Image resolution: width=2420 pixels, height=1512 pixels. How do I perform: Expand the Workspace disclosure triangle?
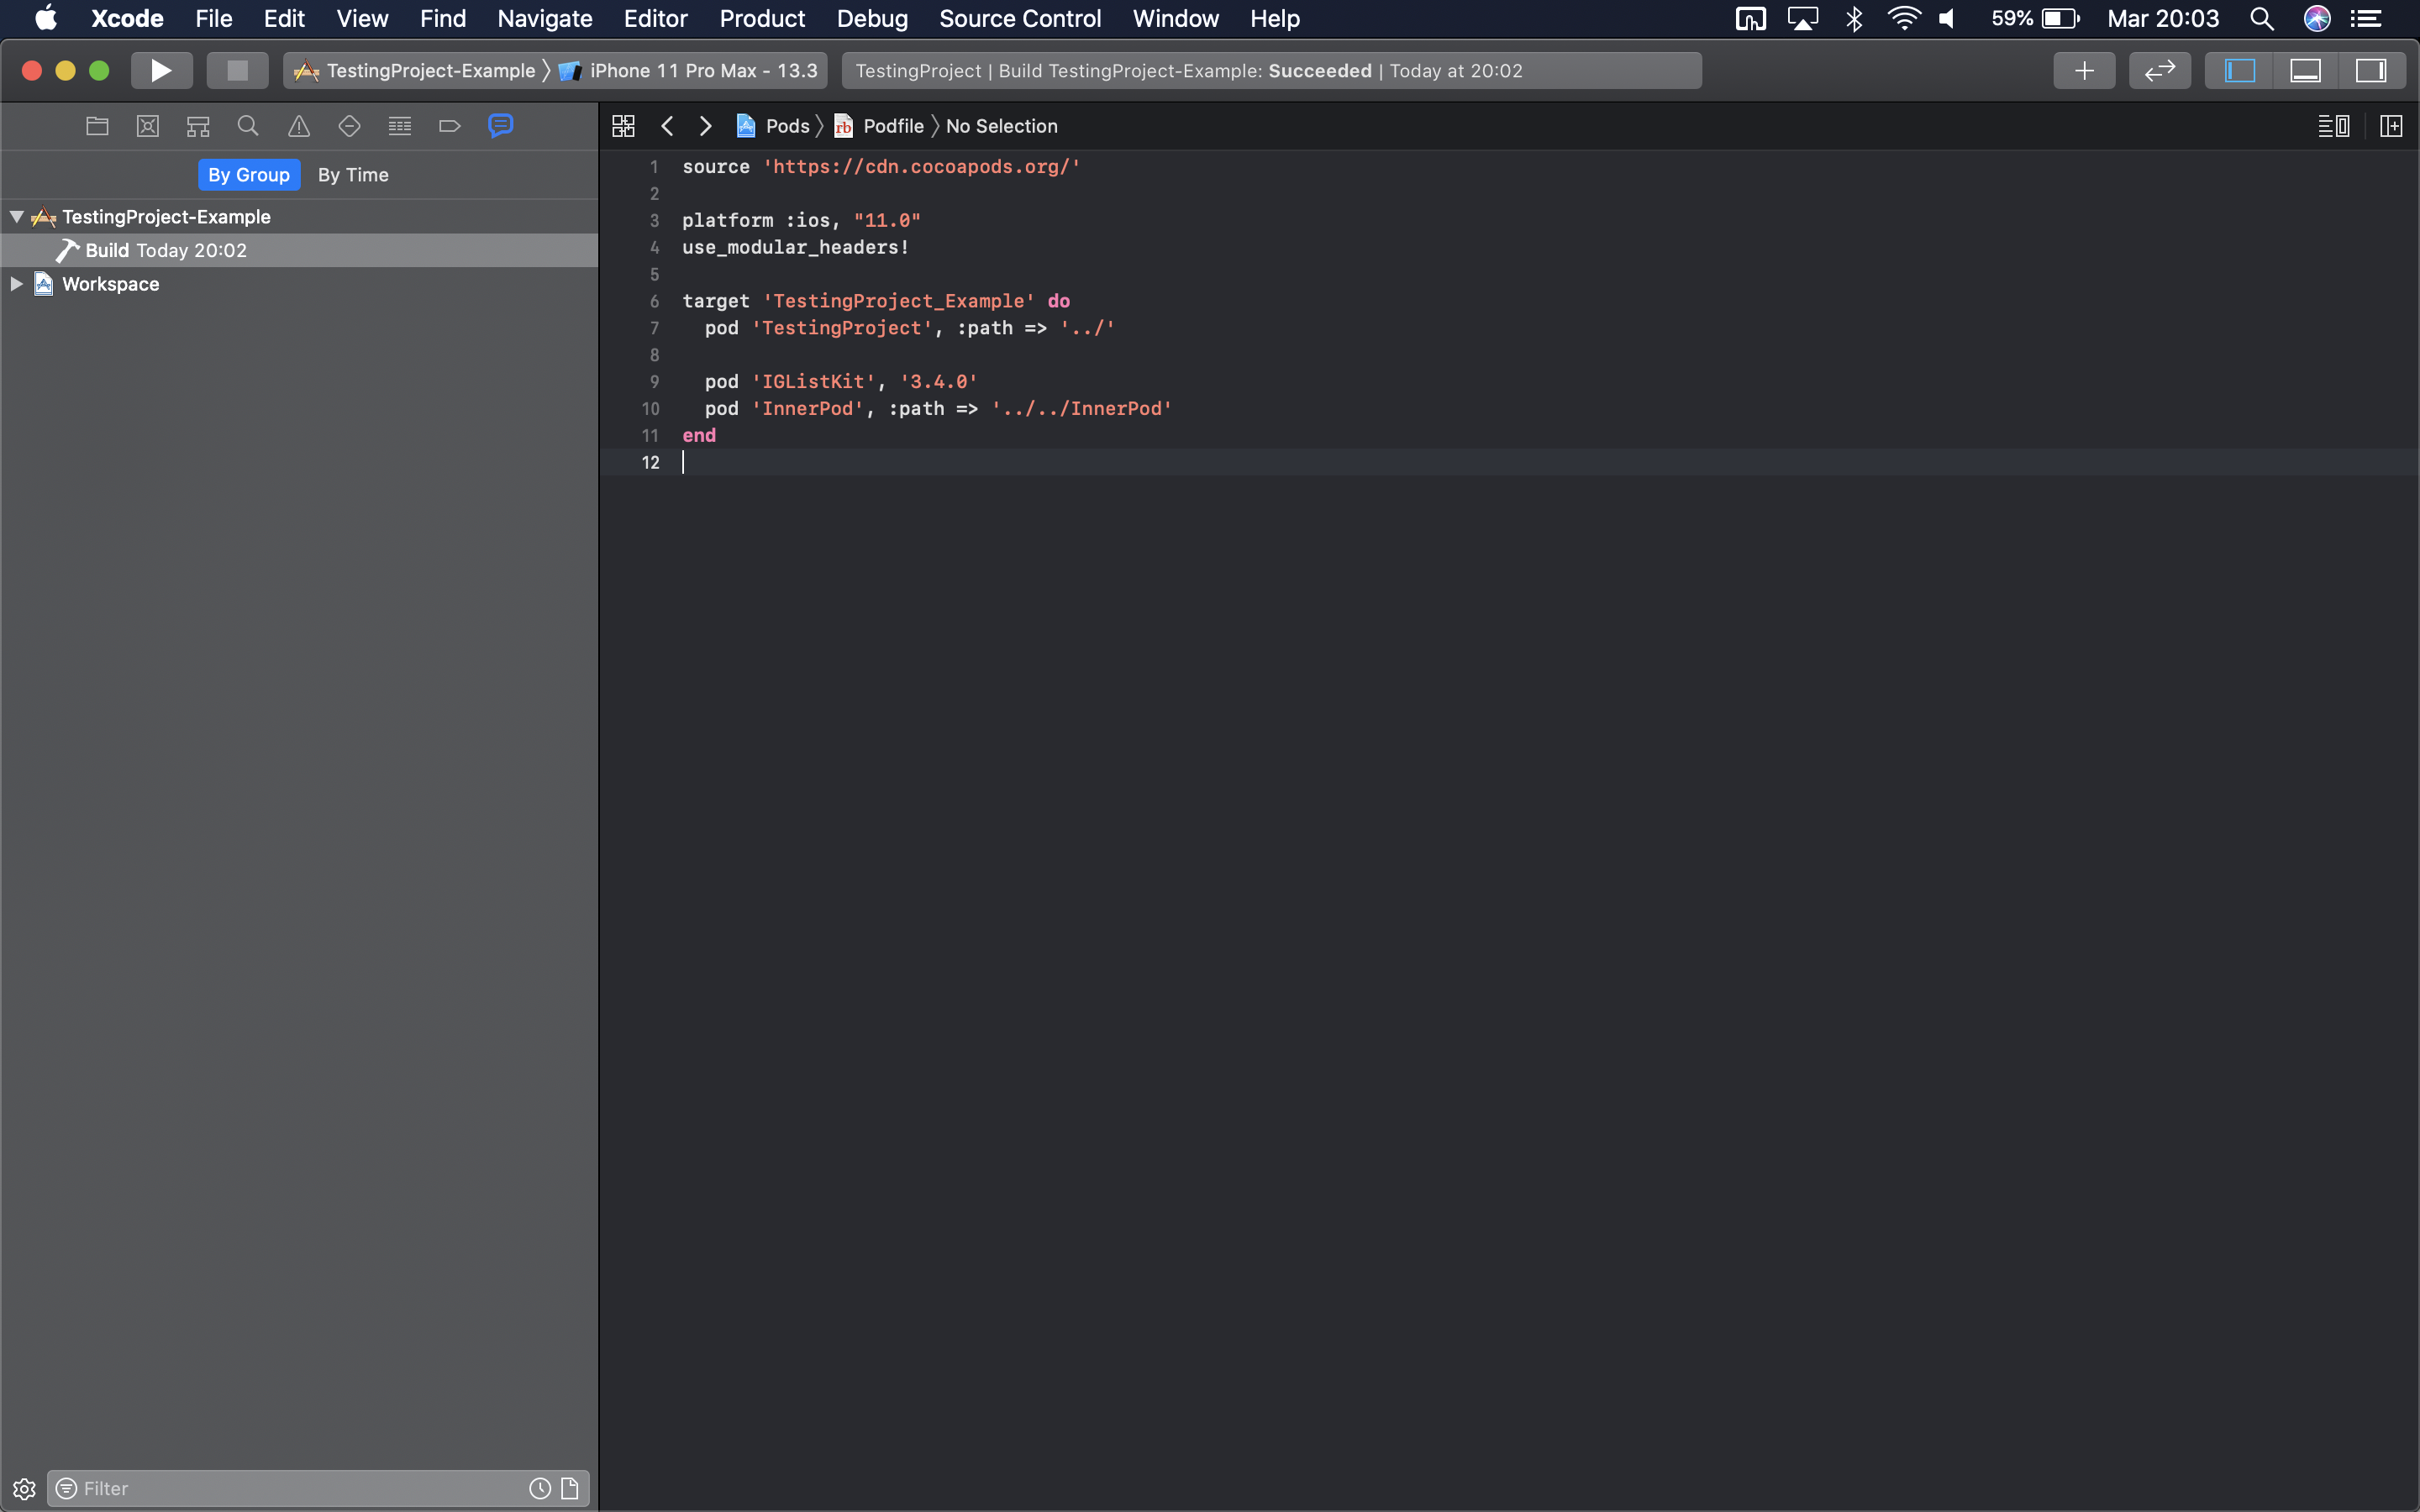coord(17,284)
